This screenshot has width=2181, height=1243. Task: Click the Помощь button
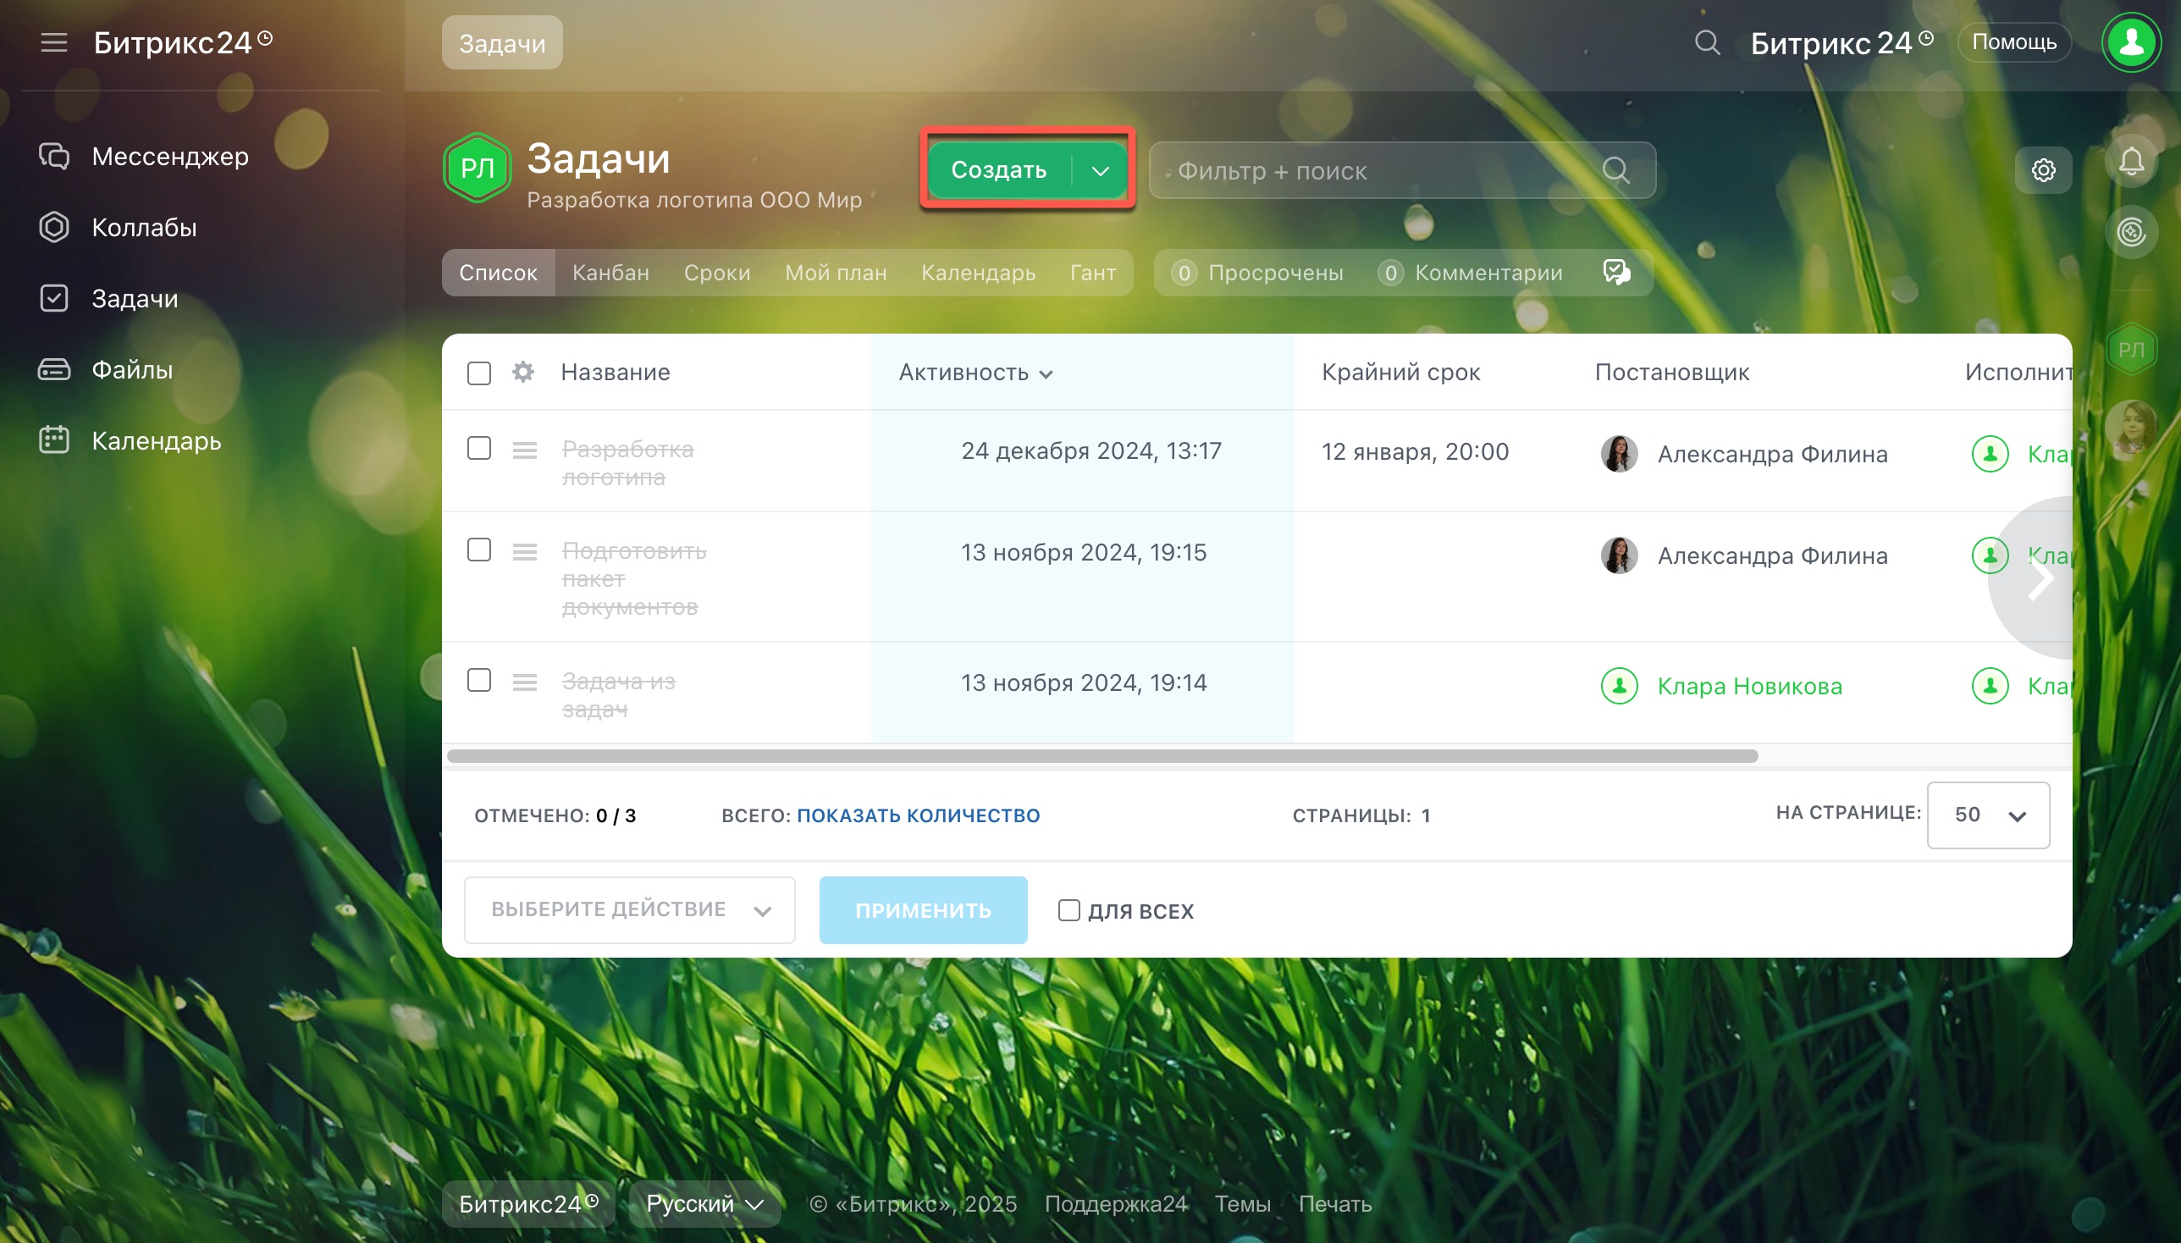(2013, 41)
